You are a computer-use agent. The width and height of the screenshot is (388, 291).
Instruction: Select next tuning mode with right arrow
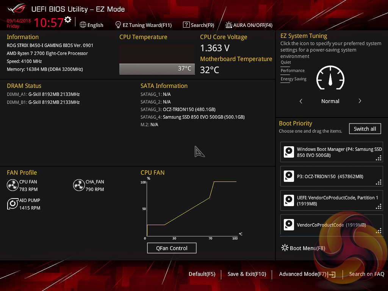click(x=360, y=101)
